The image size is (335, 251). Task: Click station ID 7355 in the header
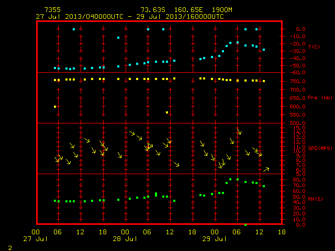(x=52, y=10)
